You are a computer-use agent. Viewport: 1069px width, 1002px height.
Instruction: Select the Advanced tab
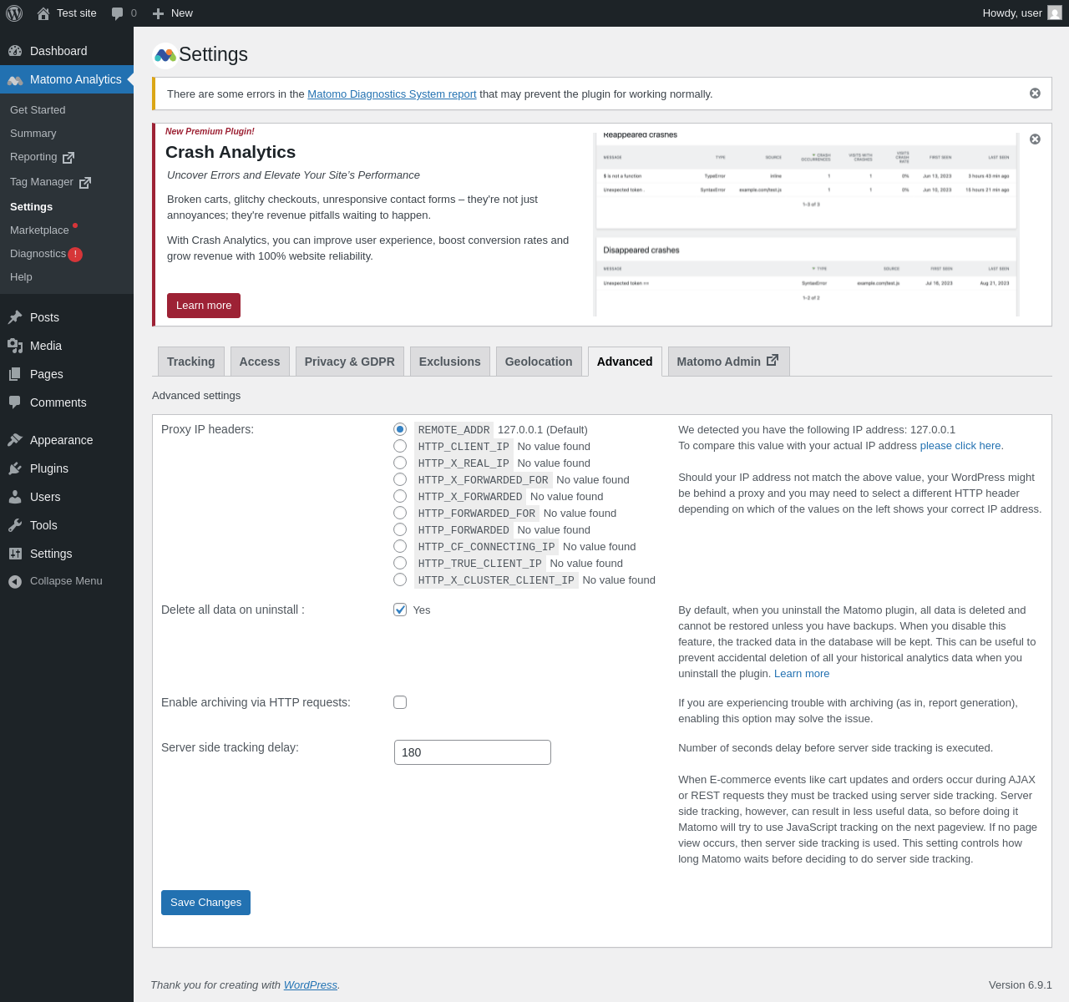(x=625, y=362)
